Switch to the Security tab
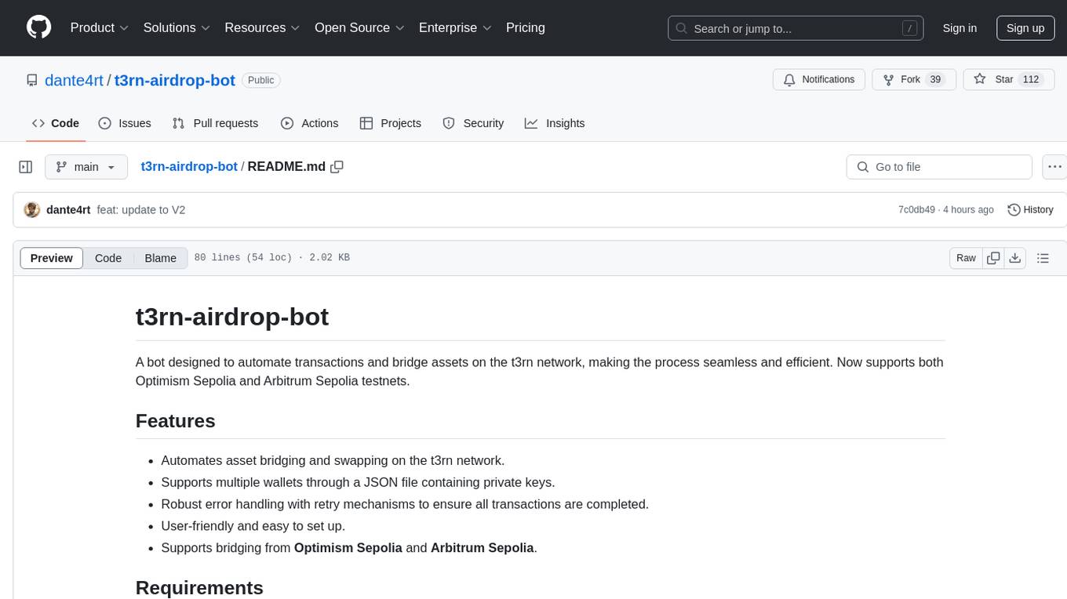1067x599 pixels. 473,123
